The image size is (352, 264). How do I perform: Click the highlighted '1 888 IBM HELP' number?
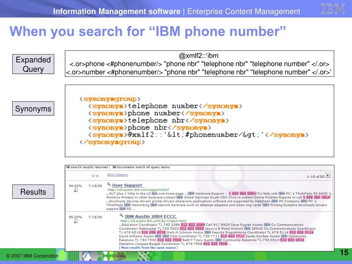(x=317, y=197)
